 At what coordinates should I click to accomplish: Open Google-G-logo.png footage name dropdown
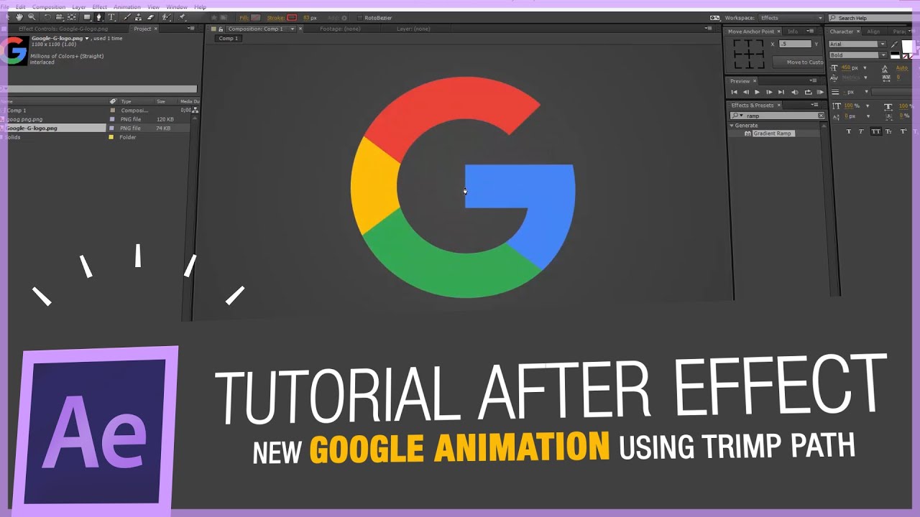pyautogui.click(x=87, y=38)
